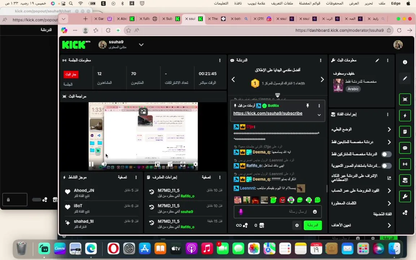Open chat settings gear beside الدردشة button
Image resolution: width=416 pixels, height=260 pixels.
297,225
